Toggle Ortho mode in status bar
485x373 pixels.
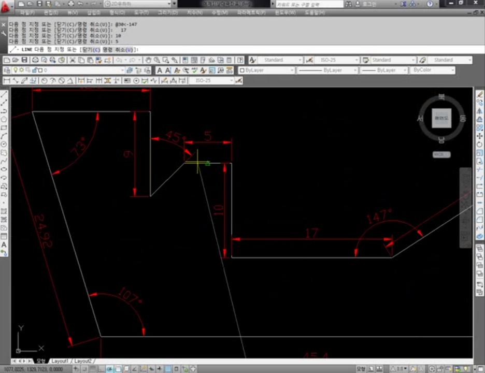pos(101,369)
